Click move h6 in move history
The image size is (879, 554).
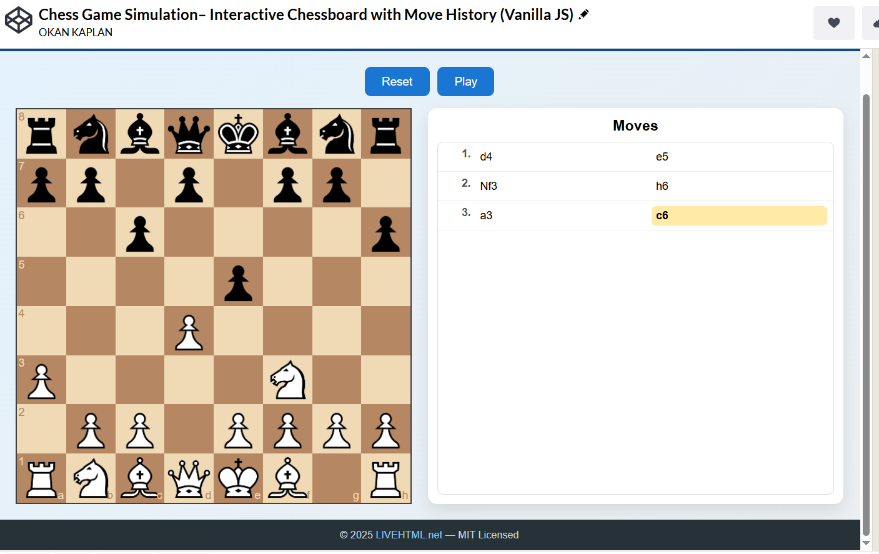(x=739, y=186)
